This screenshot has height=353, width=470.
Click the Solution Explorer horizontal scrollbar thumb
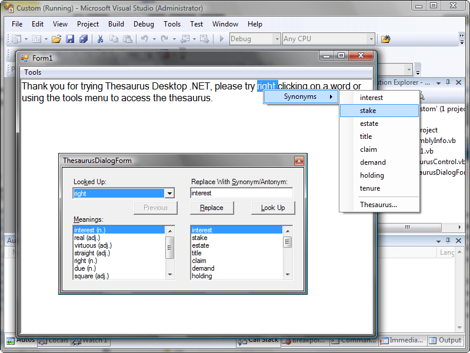click(x=408, y=227)
